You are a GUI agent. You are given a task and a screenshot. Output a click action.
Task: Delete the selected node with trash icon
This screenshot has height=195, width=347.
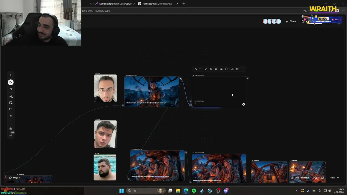(237, 69)
